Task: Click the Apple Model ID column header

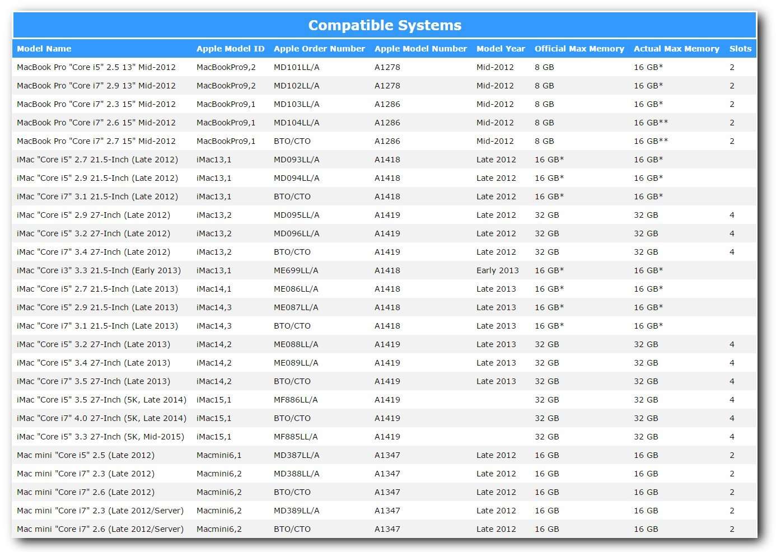Action: click(230, 49)
